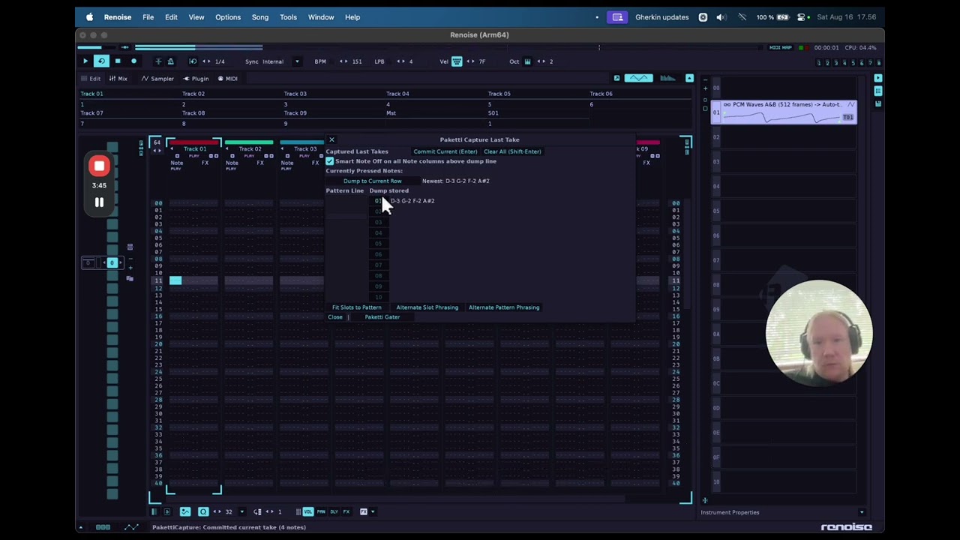Toggle the metronome icon
The width and height of the screenshot is (960, 540).
170,61
